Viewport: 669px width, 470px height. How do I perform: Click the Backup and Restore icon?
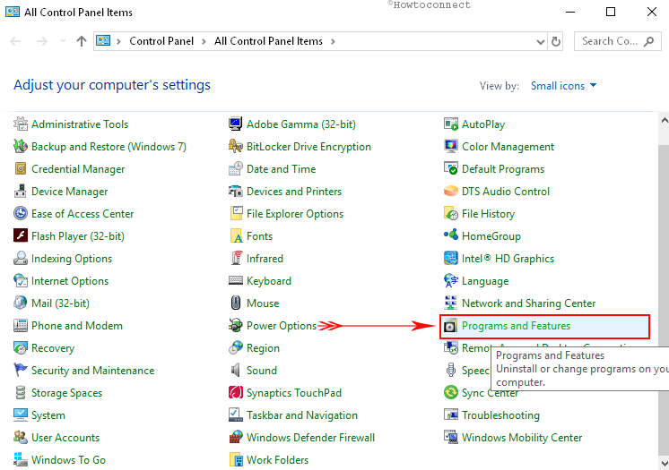21,147
